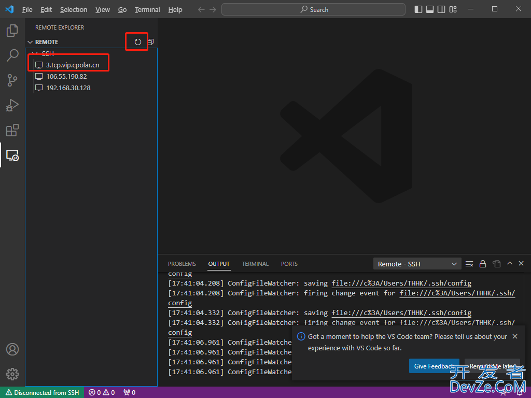Switch to the TERMINAL tab
Viewport: 531px width, 398px height.
tap(255, 264)
